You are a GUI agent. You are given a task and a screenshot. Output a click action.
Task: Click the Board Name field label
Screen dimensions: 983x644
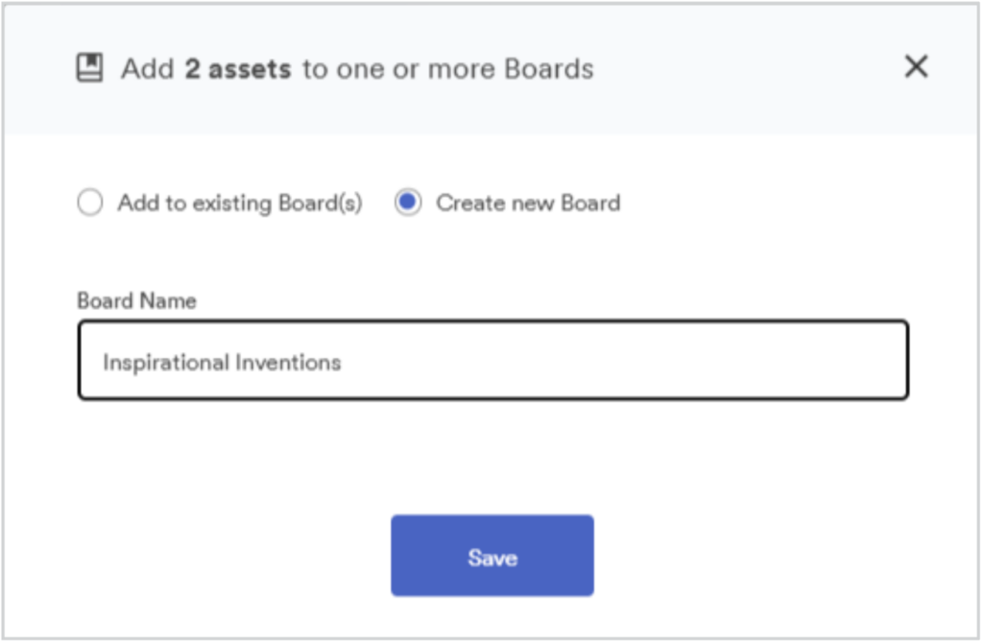(x=136, y=301)
